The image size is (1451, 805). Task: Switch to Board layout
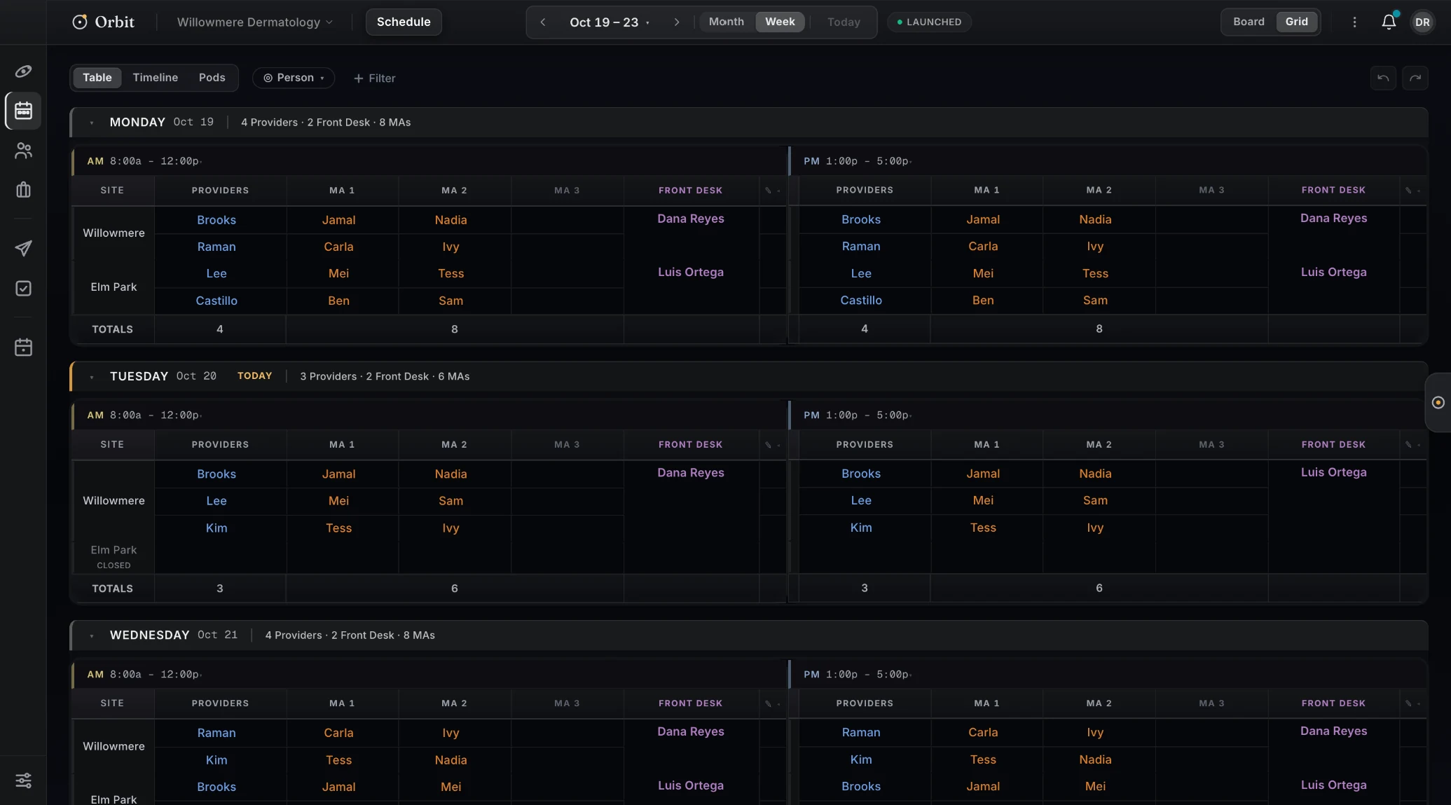point(1249,22)
